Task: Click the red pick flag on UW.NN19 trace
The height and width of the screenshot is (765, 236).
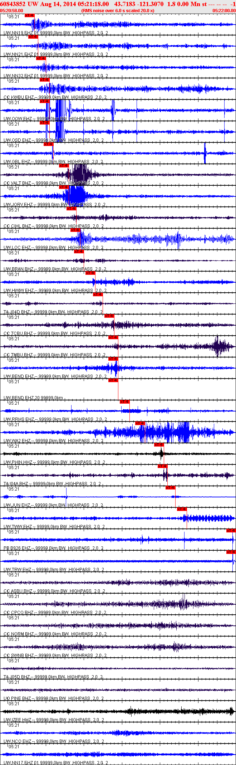Action: point(30,15)
